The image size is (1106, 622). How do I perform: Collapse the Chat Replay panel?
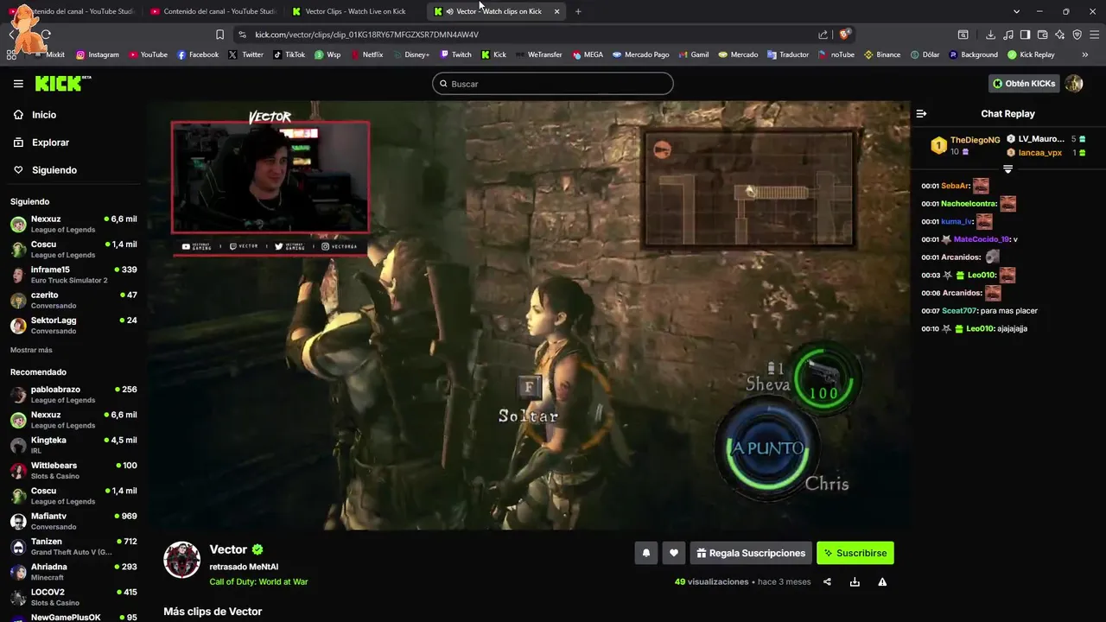(x=921, y=114)
